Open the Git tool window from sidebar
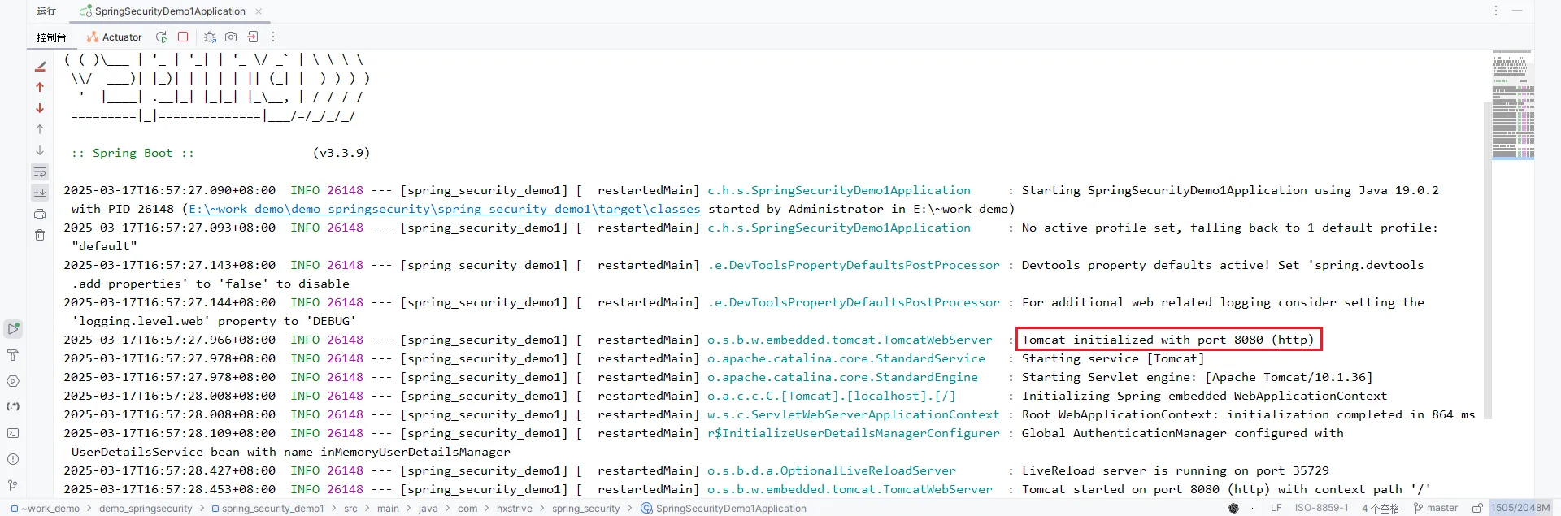The height and width of the screenshot is (516, 1561). [x=13, y=485]
